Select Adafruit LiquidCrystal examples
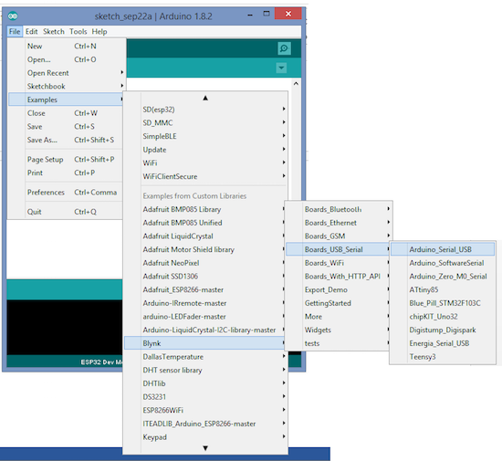 pos(204,236)
